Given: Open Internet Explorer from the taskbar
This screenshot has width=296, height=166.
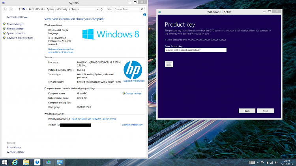Looking at the screenshot, I should (15, 162).
